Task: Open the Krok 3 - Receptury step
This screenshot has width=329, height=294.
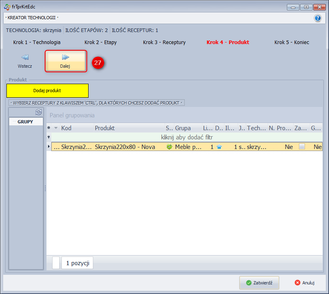Action: point(164,42)
